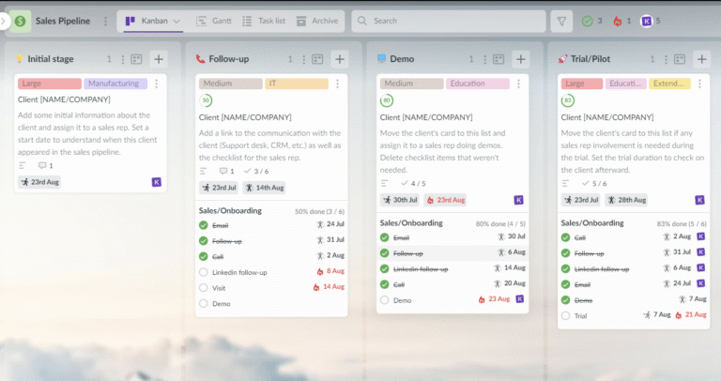Show completed tasks counter with green check
The width and height of the screenshot is (721, 381).
click(x=591, y=22)
